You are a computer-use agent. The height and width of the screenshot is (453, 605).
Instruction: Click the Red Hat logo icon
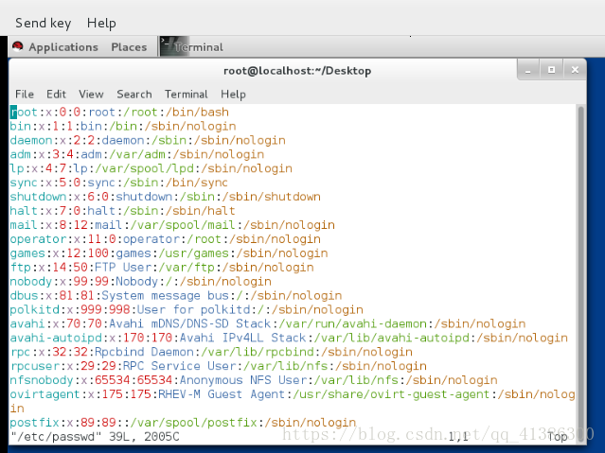click(x=18, y=47)
